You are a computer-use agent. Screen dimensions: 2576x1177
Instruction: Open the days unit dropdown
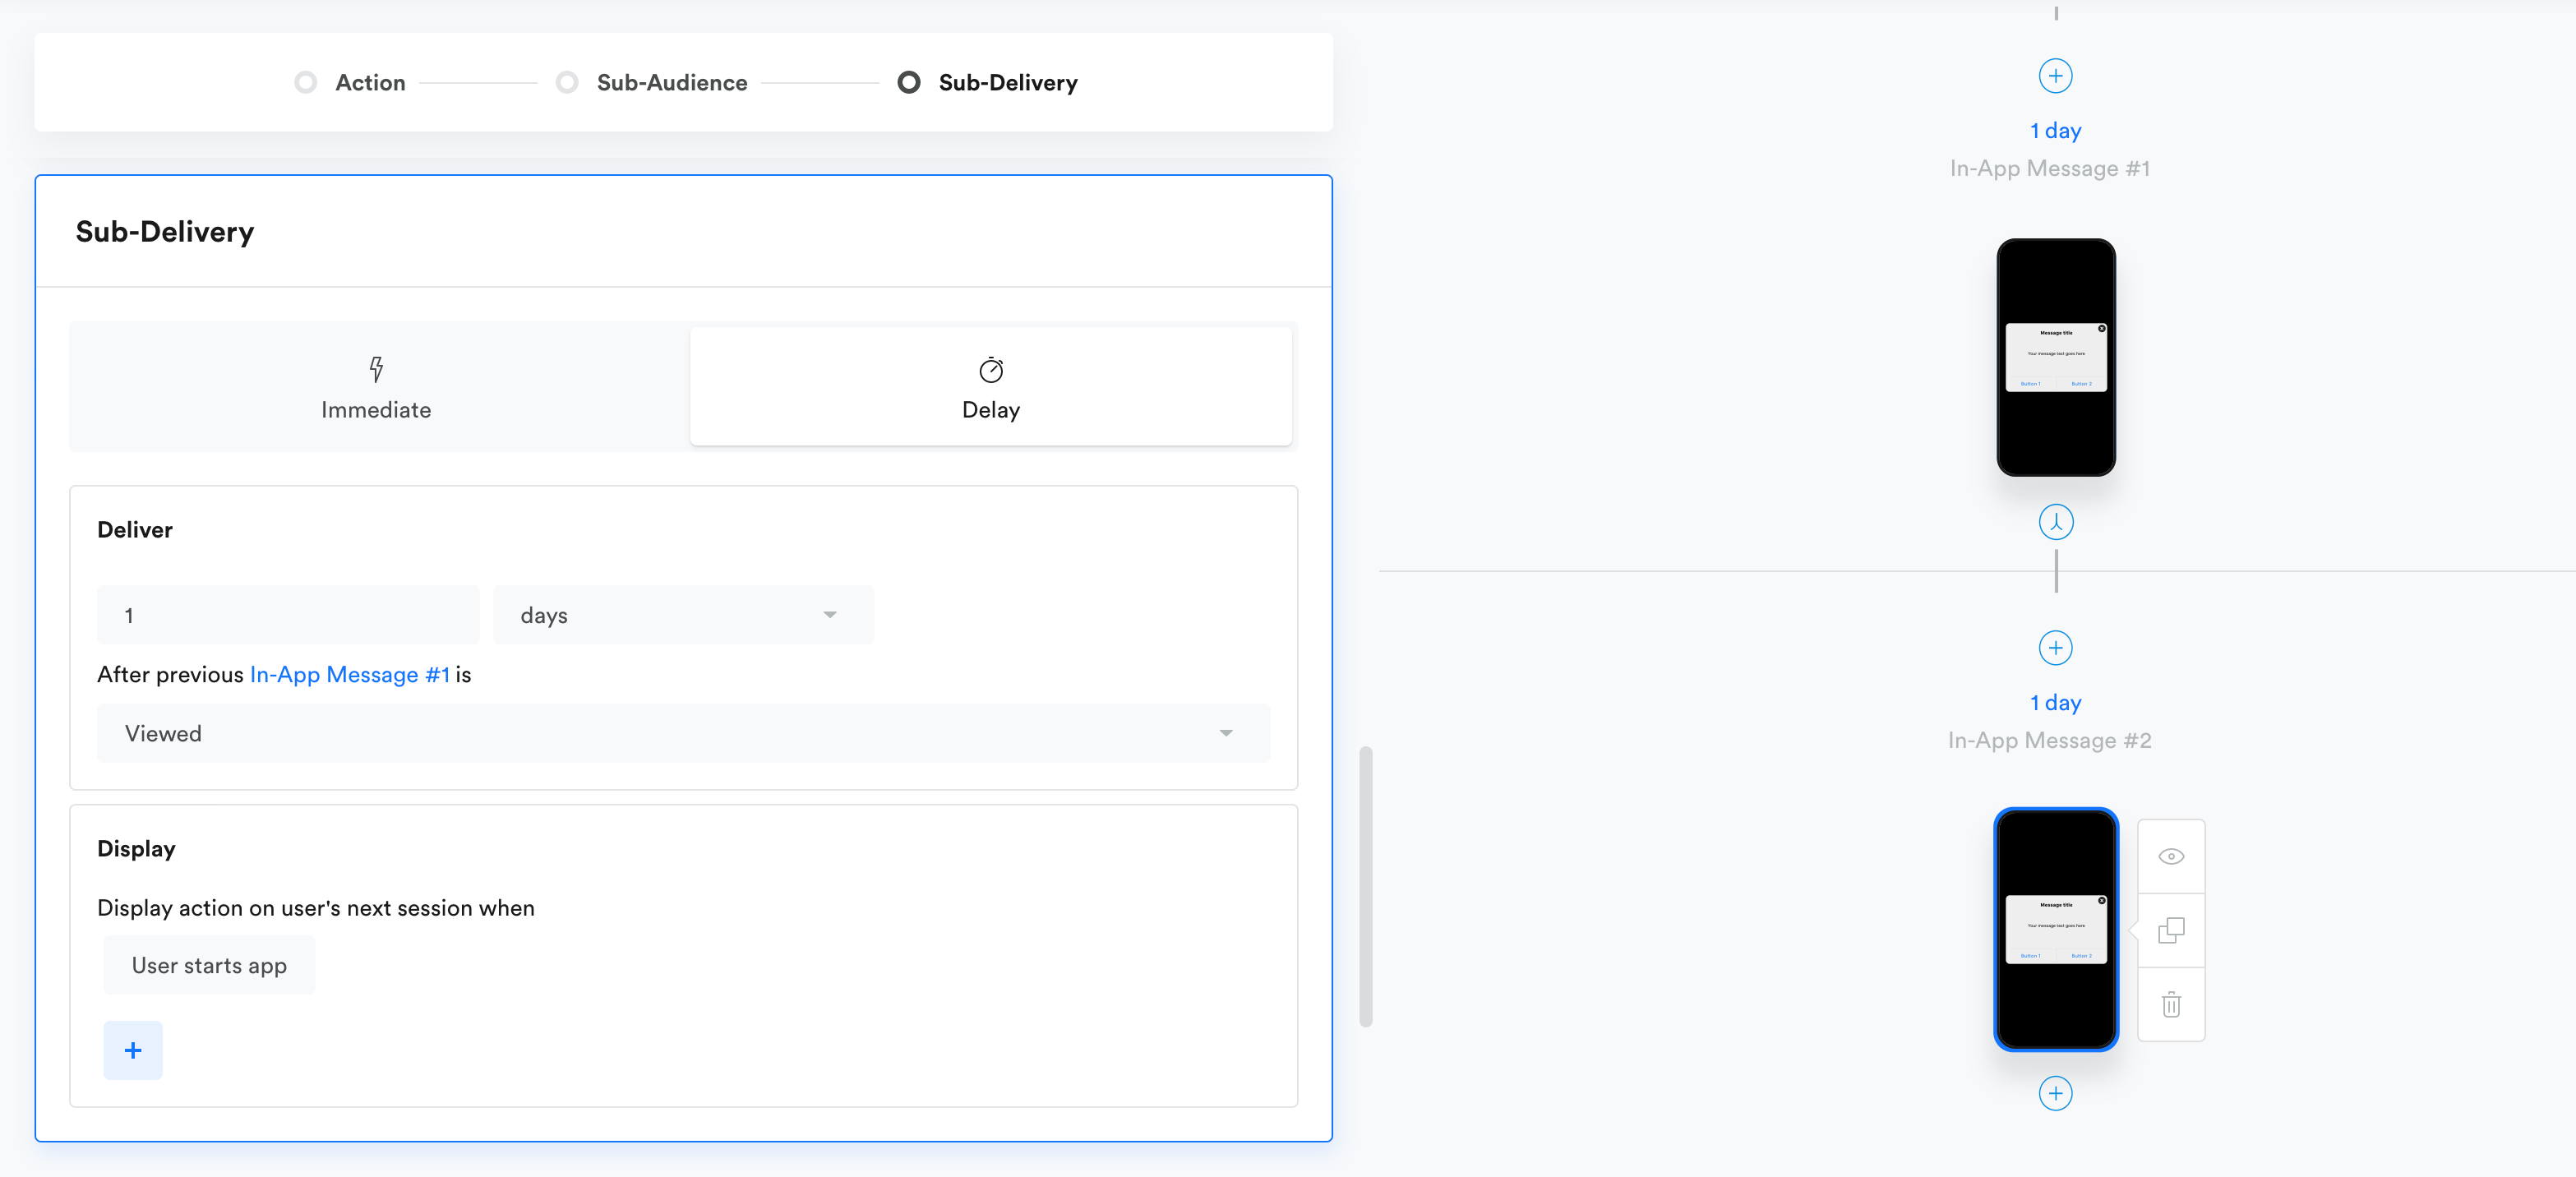tap(683, 615)
